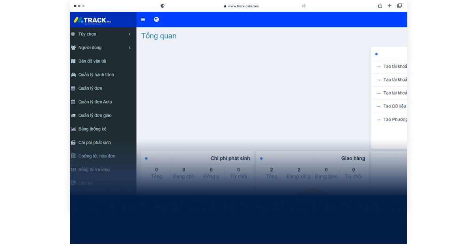The image size is (468, 248).
Task: Click the Tạo Dữ liệu quick link
Action: tap(394, 106)
